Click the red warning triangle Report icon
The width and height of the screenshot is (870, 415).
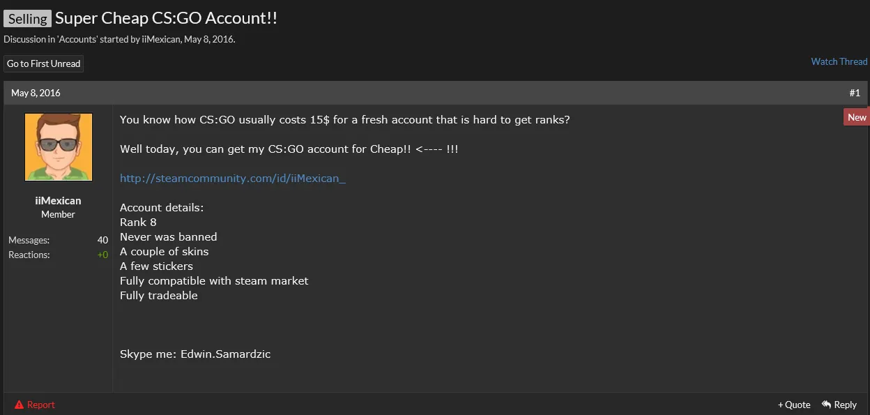tap(19, 405)
